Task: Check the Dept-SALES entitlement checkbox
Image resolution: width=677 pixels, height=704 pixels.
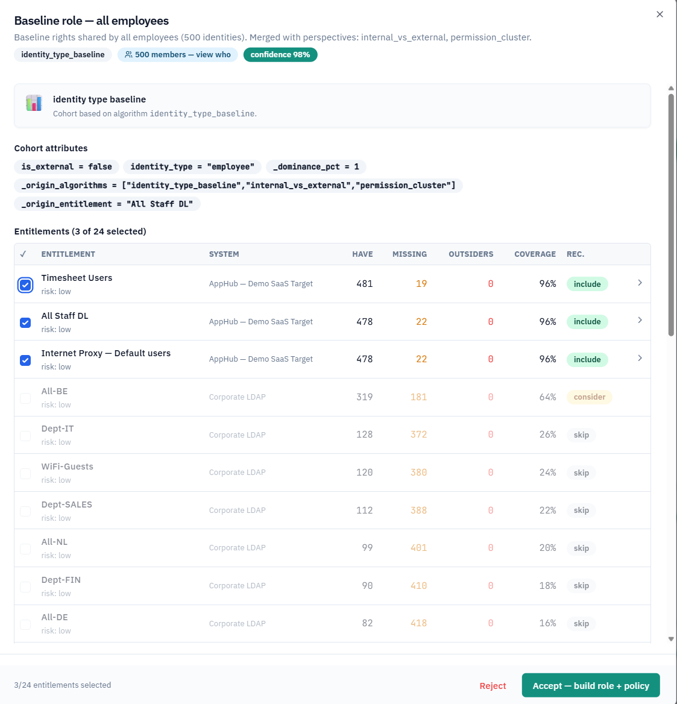Action: pyautogui.click(x=25, y=511)
